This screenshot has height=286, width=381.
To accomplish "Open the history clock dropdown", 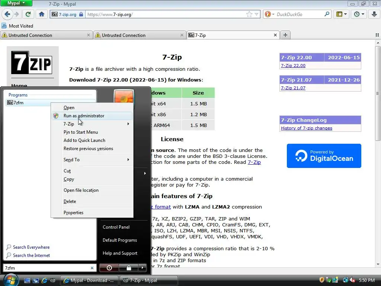I will click(x=359, y=15).
